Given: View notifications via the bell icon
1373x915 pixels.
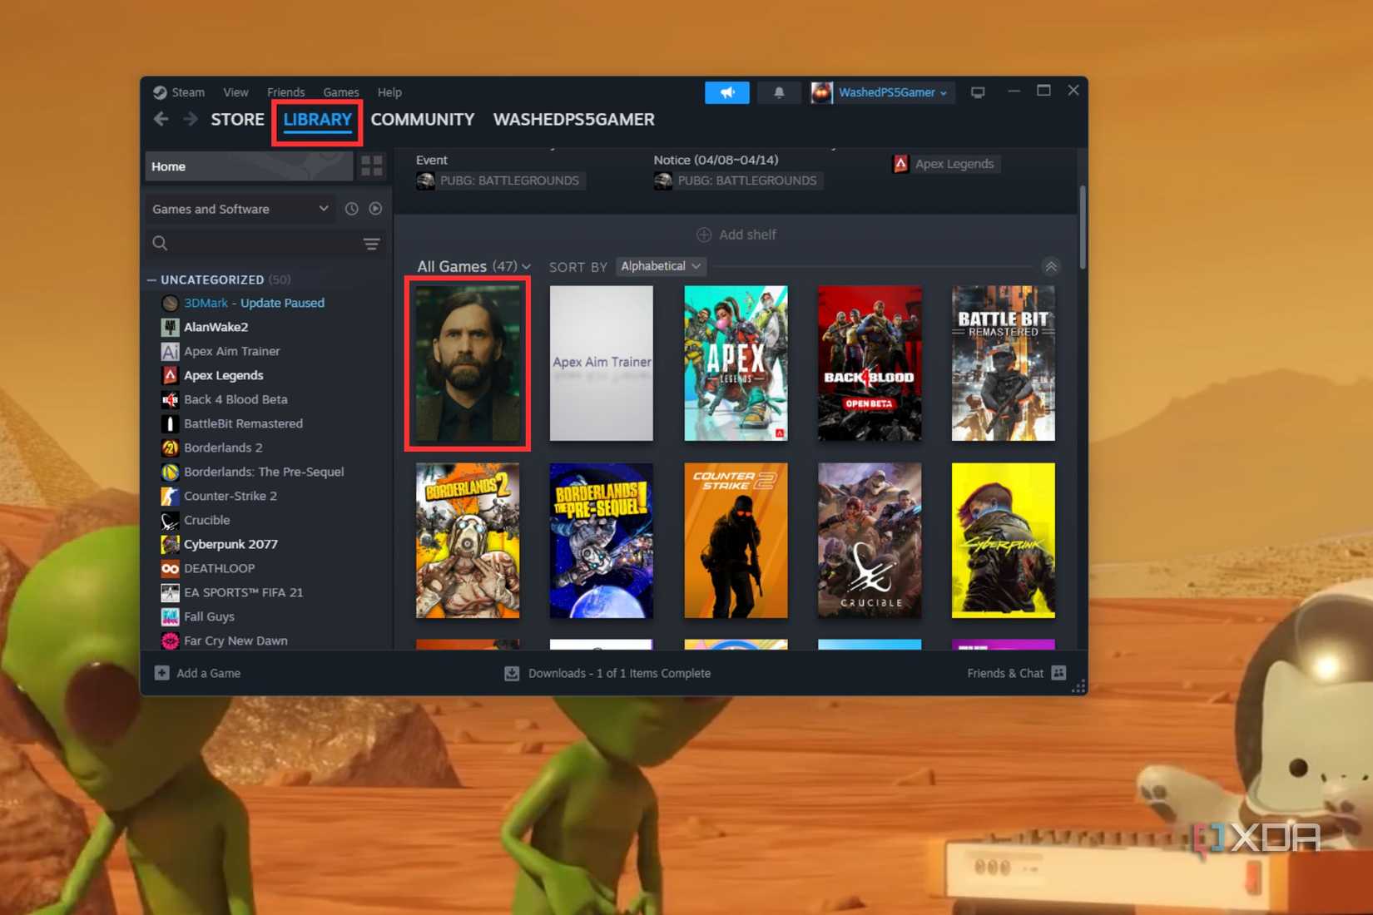Looking at the screenshot, I should [x=779, y=92].
